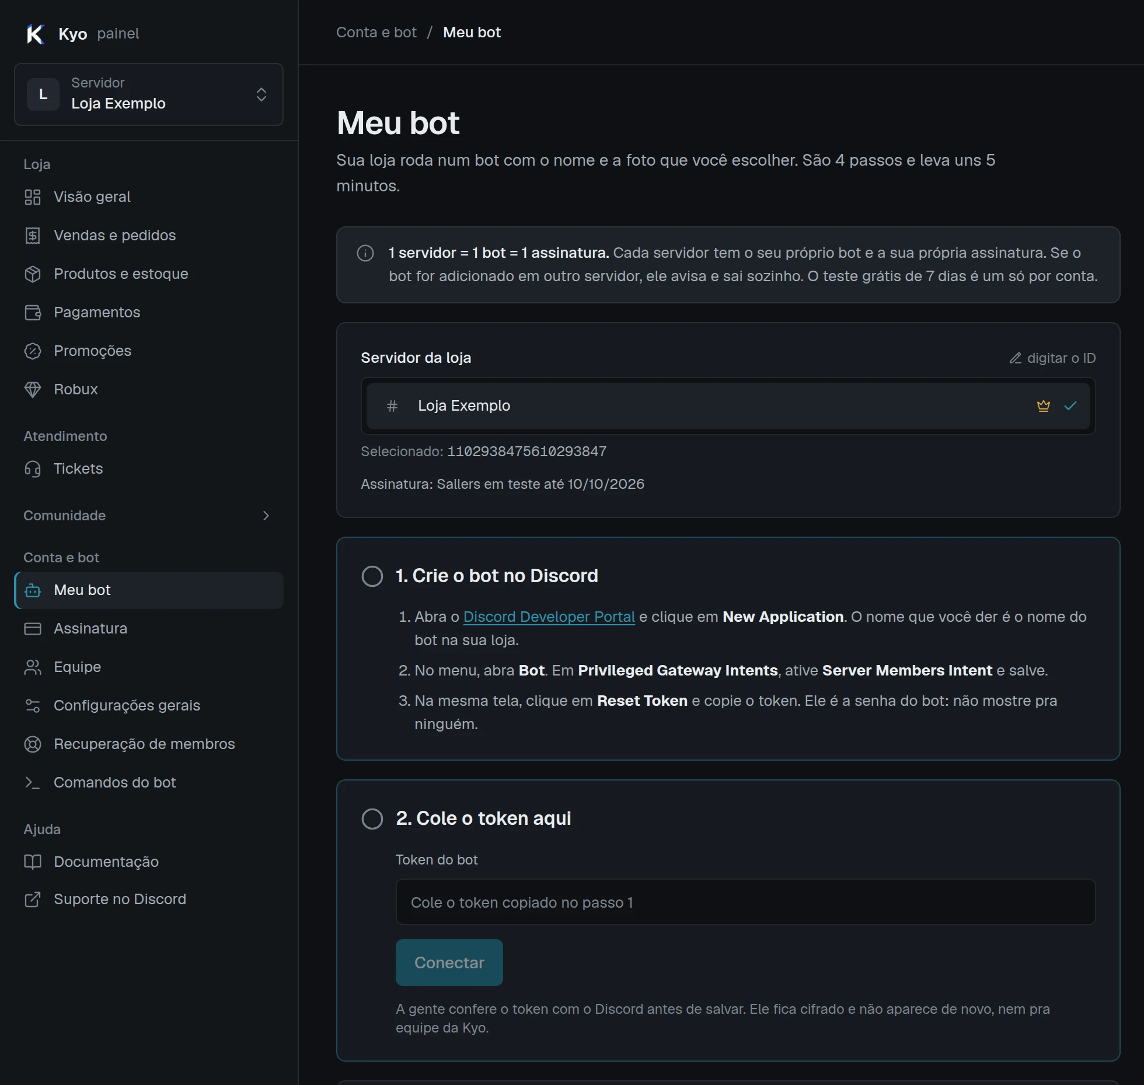Screen dimensions: 1144x1085
Task: Open the Discord Developer Portal link
Action: pos(549,617)
